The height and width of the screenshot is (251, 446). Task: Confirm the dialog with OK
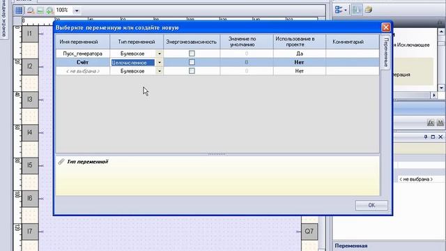click(371, 205)
